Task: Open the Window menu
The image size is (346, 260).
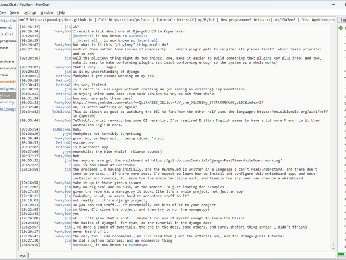Action: [47, 12]
